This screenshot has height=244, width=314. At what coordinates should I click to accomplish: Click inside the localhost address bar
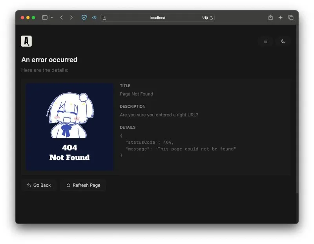click(x=157, y=17)
